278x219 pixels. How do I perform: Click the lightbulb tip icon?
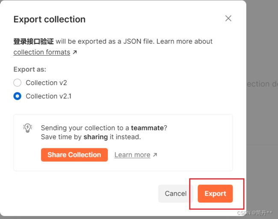tap(27, 128)
